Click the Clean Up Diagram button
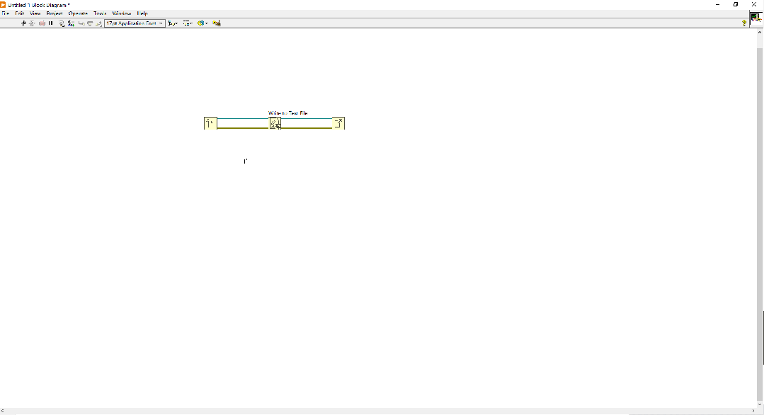 coord(217,23)
